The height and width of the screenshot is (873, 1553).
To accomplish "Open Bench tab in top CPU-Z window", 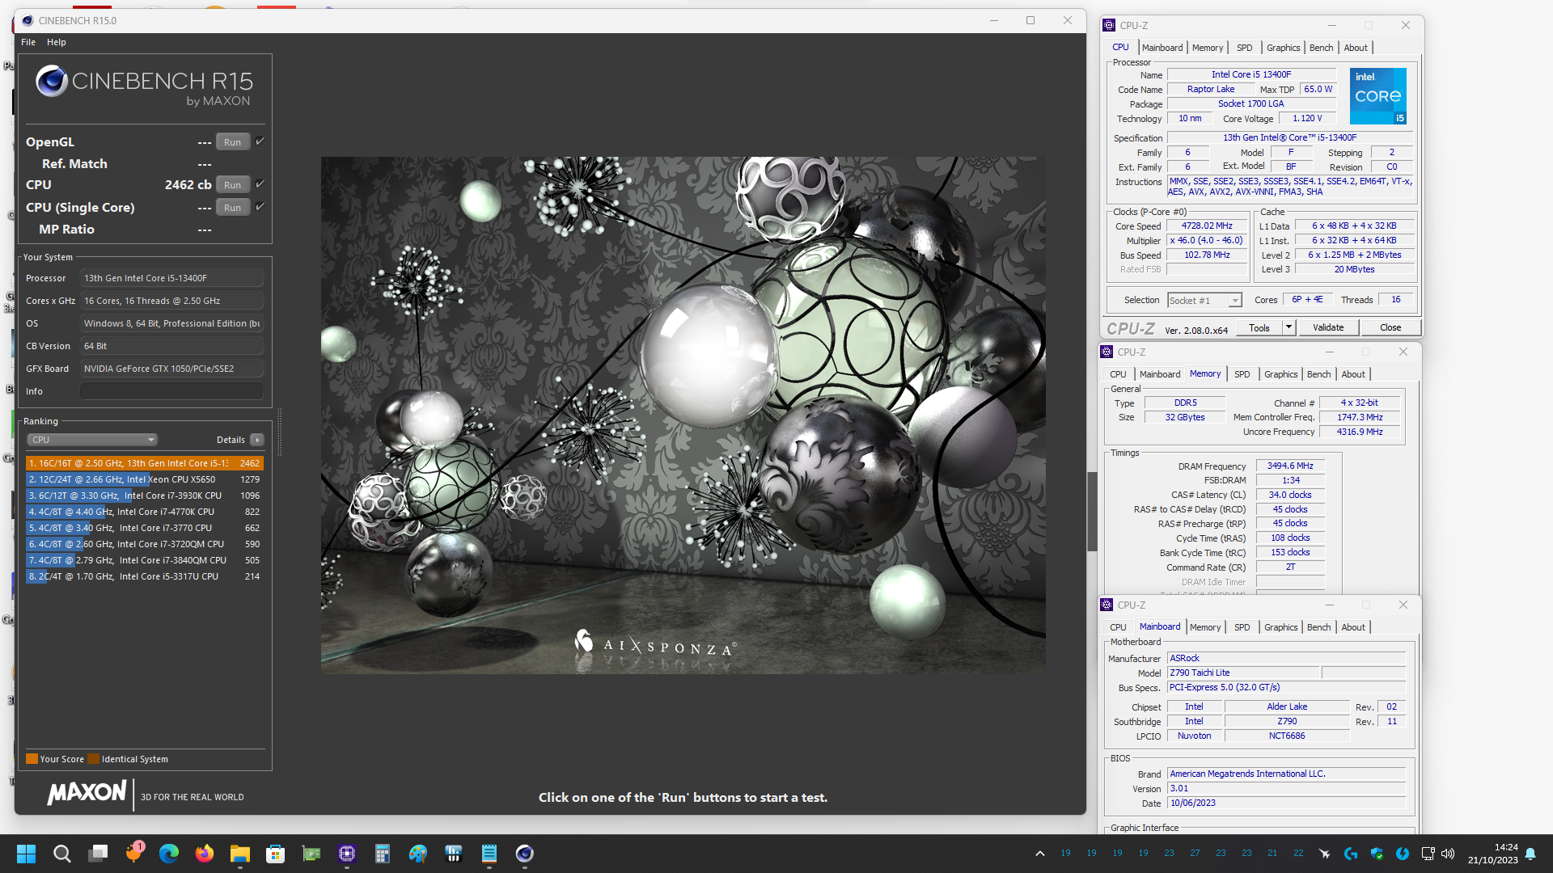I will (x=1321, y=48).
